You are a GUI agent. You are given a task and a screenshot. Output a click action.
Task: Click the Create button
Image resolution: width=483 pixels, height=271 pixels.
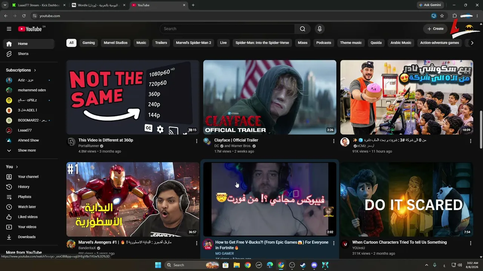[435, 29]
